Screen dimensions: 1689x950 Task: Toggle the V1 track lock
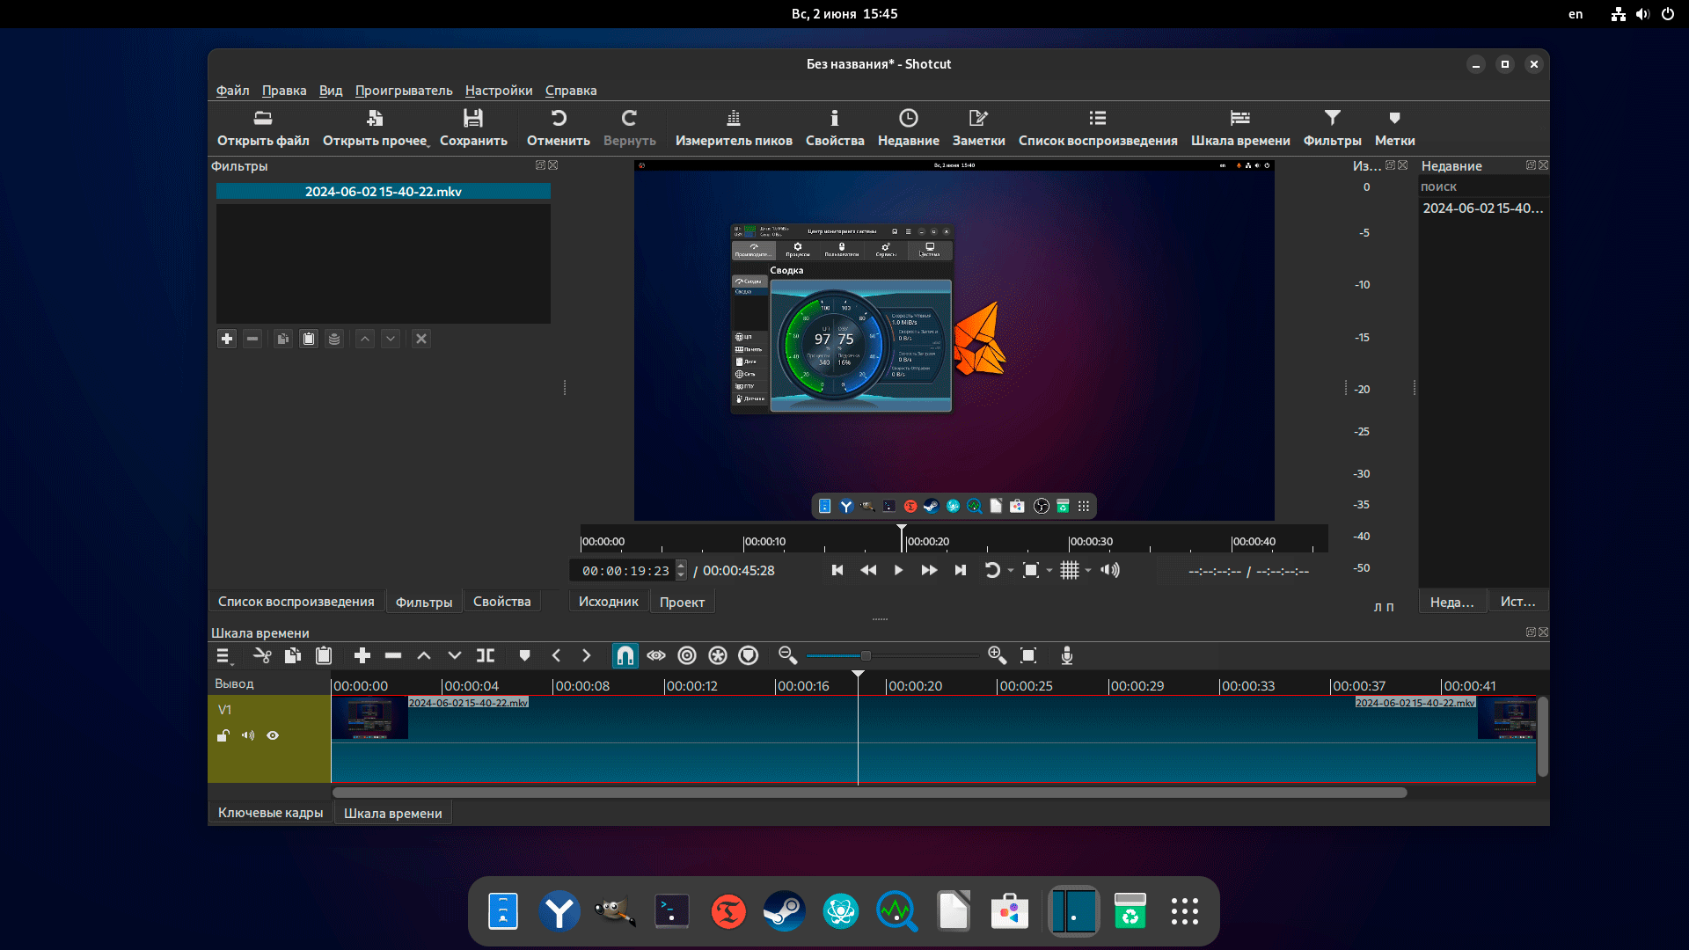[223, 735]
